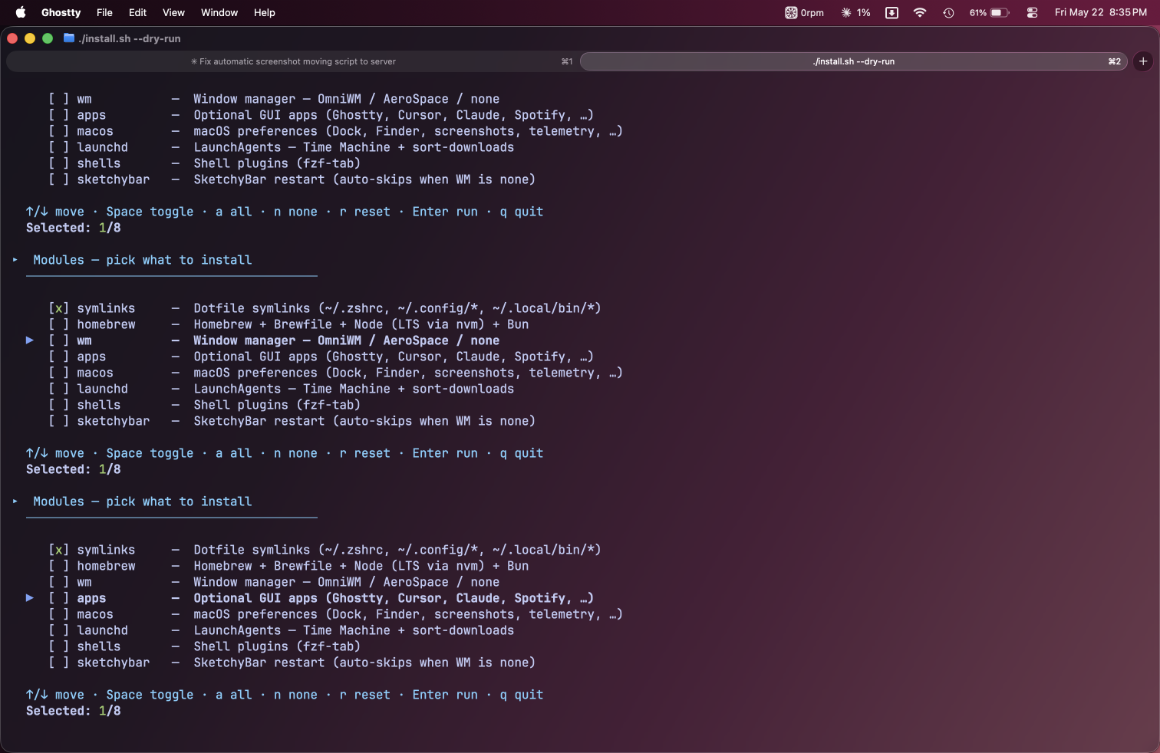Open a new tab with the plus button
This screenshot has width=1160, height=753.
coord(1143,61)
